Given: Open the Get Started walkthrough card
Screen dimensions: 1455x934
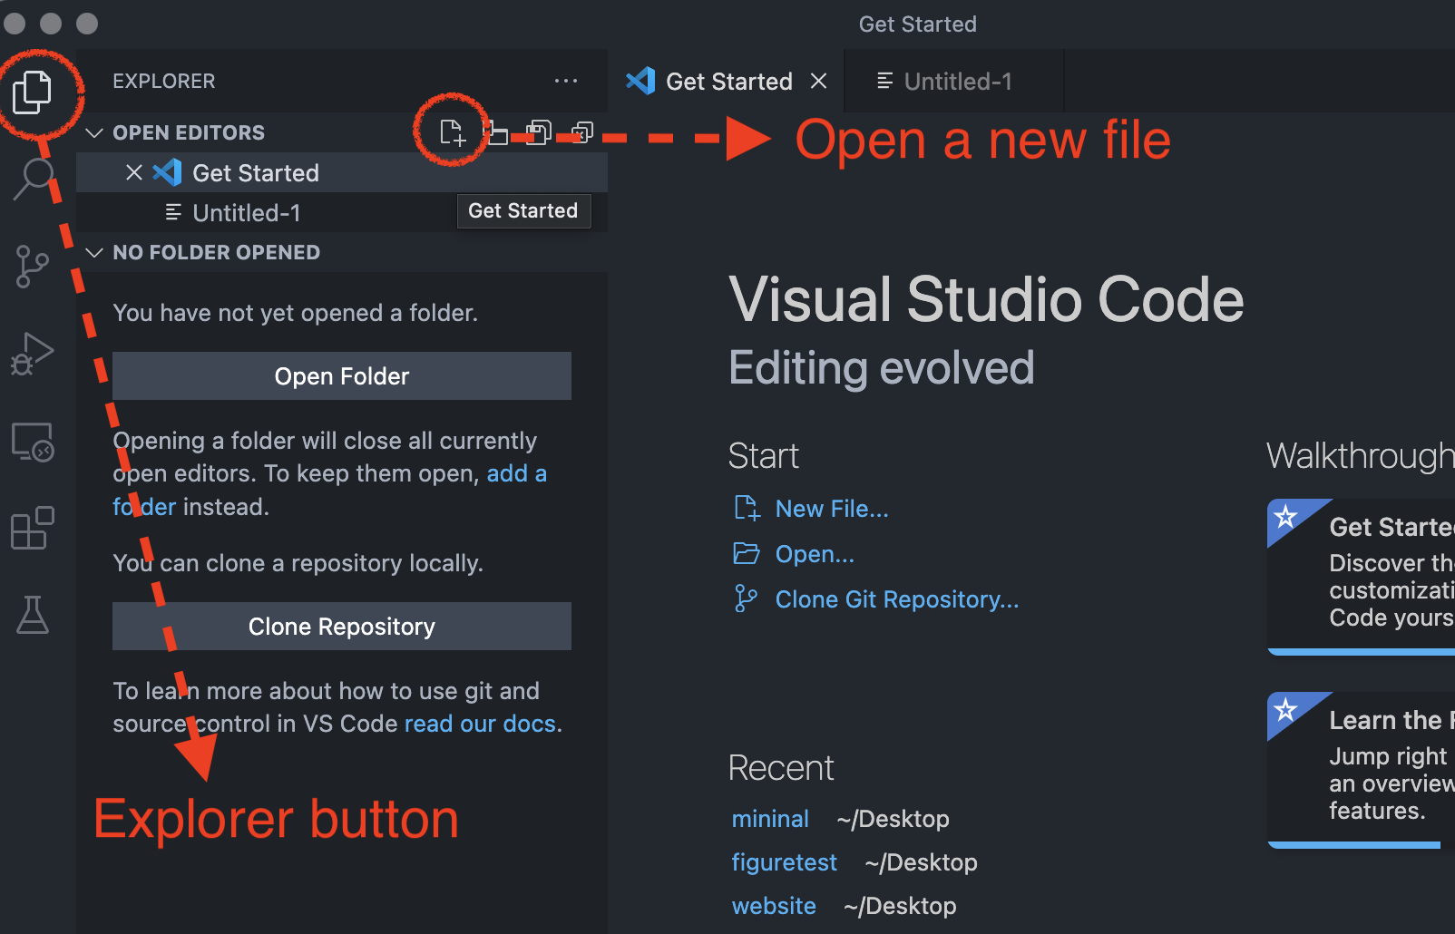Looking at the screenshot, I should [1361, 576].
